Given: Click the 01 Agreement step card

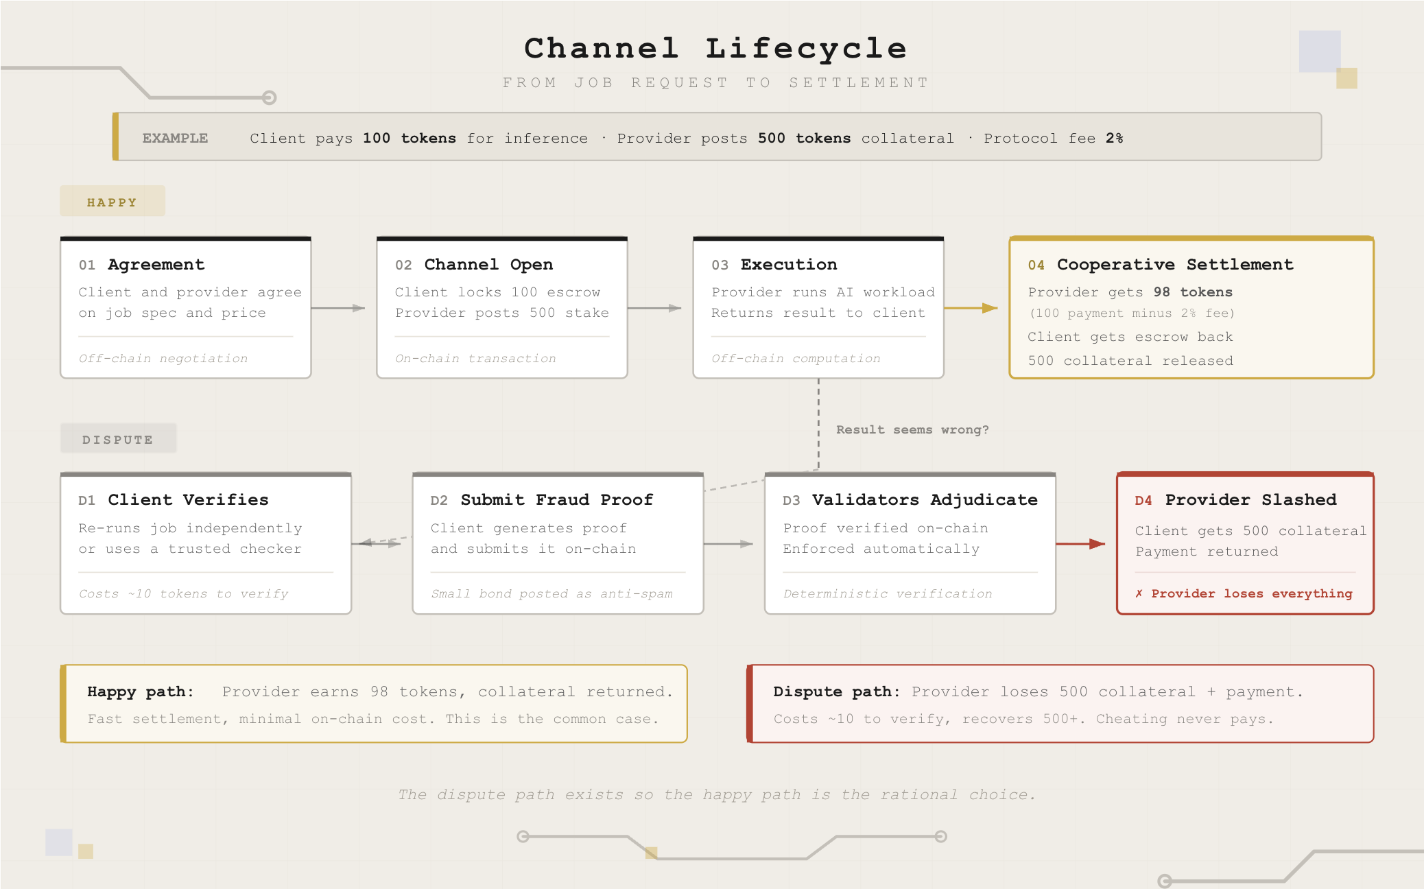Looking at the screenshot, I should [185, 308].
